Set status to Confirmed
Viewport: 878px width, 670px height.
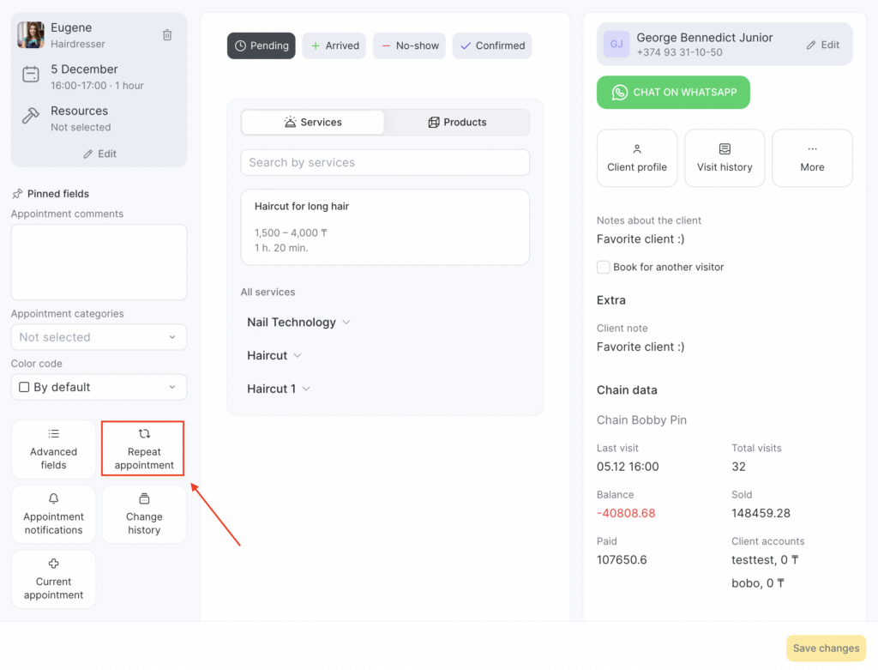(x=492, y=46)
